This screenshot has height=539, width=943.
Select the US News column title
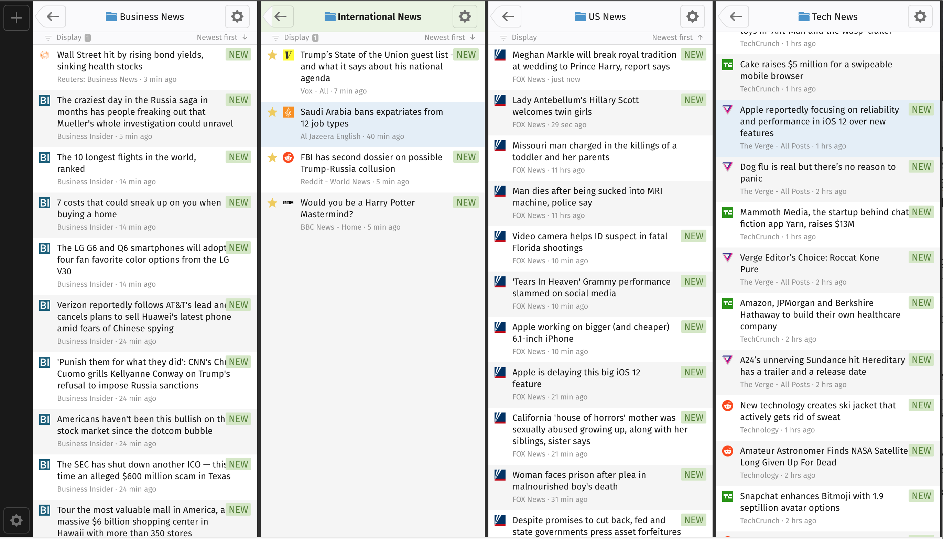click(x=607, y=16)
